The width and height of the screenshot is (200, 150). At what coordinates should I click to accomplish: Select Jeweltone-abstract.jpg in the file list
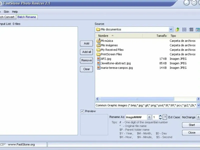116,63
